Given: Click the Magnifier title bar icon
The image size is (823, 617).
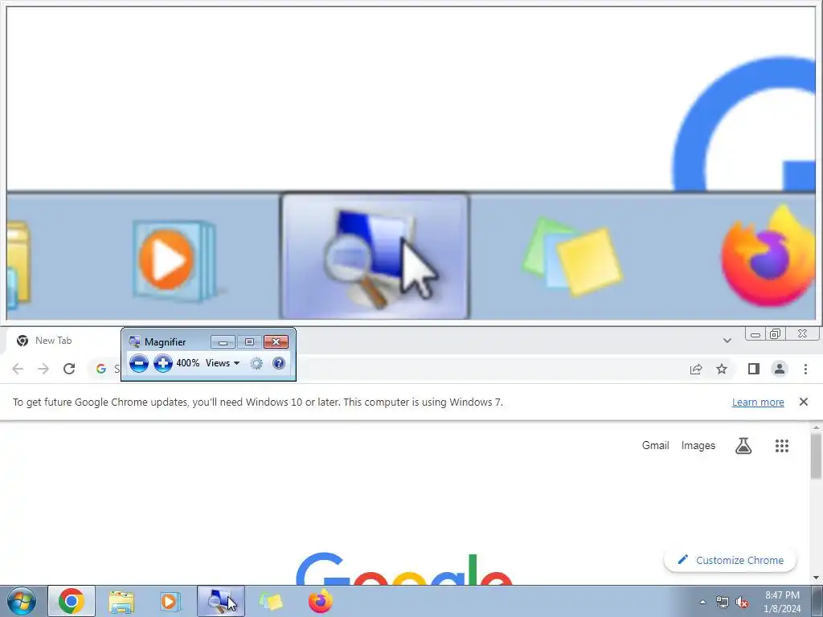Looking at the screenshot, I should [134, 342].
